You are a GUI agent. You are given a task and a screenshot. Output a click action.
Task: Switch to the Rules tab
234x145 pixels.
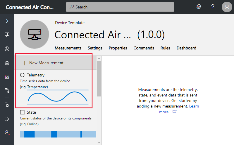165,48
